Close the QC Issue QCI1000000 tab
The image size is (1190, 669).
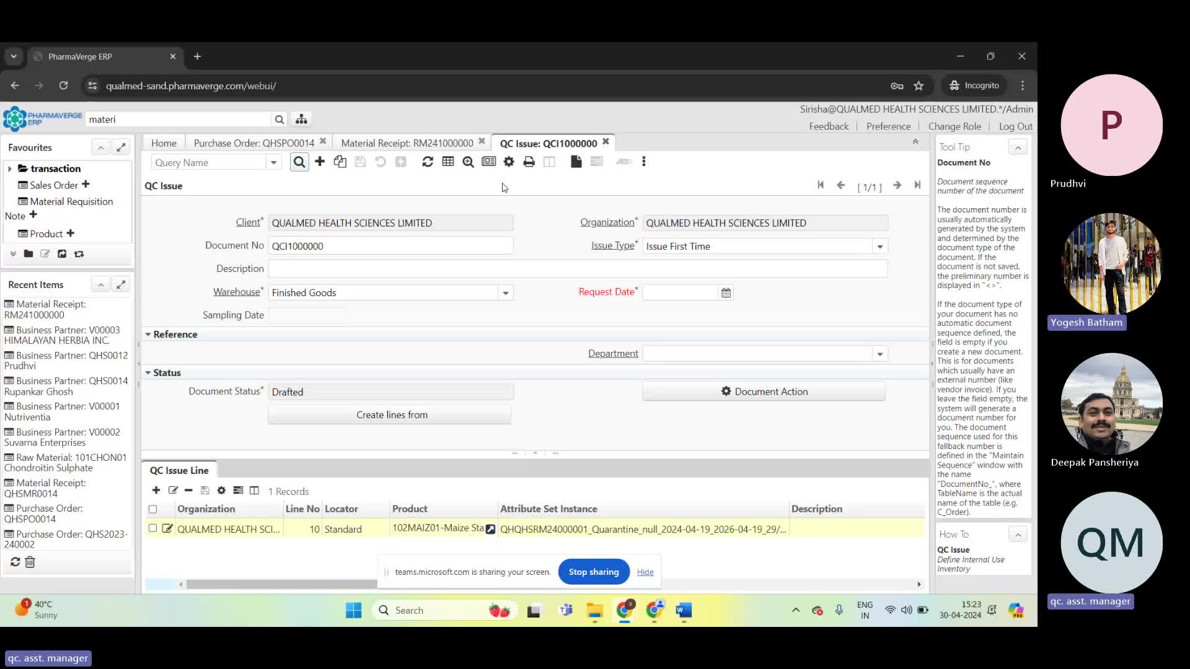tap(606, 142)
